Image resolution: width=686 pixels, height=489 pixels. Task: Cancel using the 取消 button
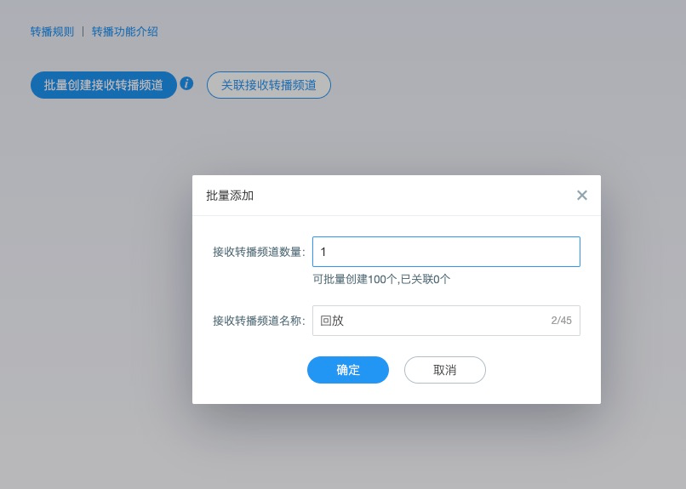click(x=444, y=370)
